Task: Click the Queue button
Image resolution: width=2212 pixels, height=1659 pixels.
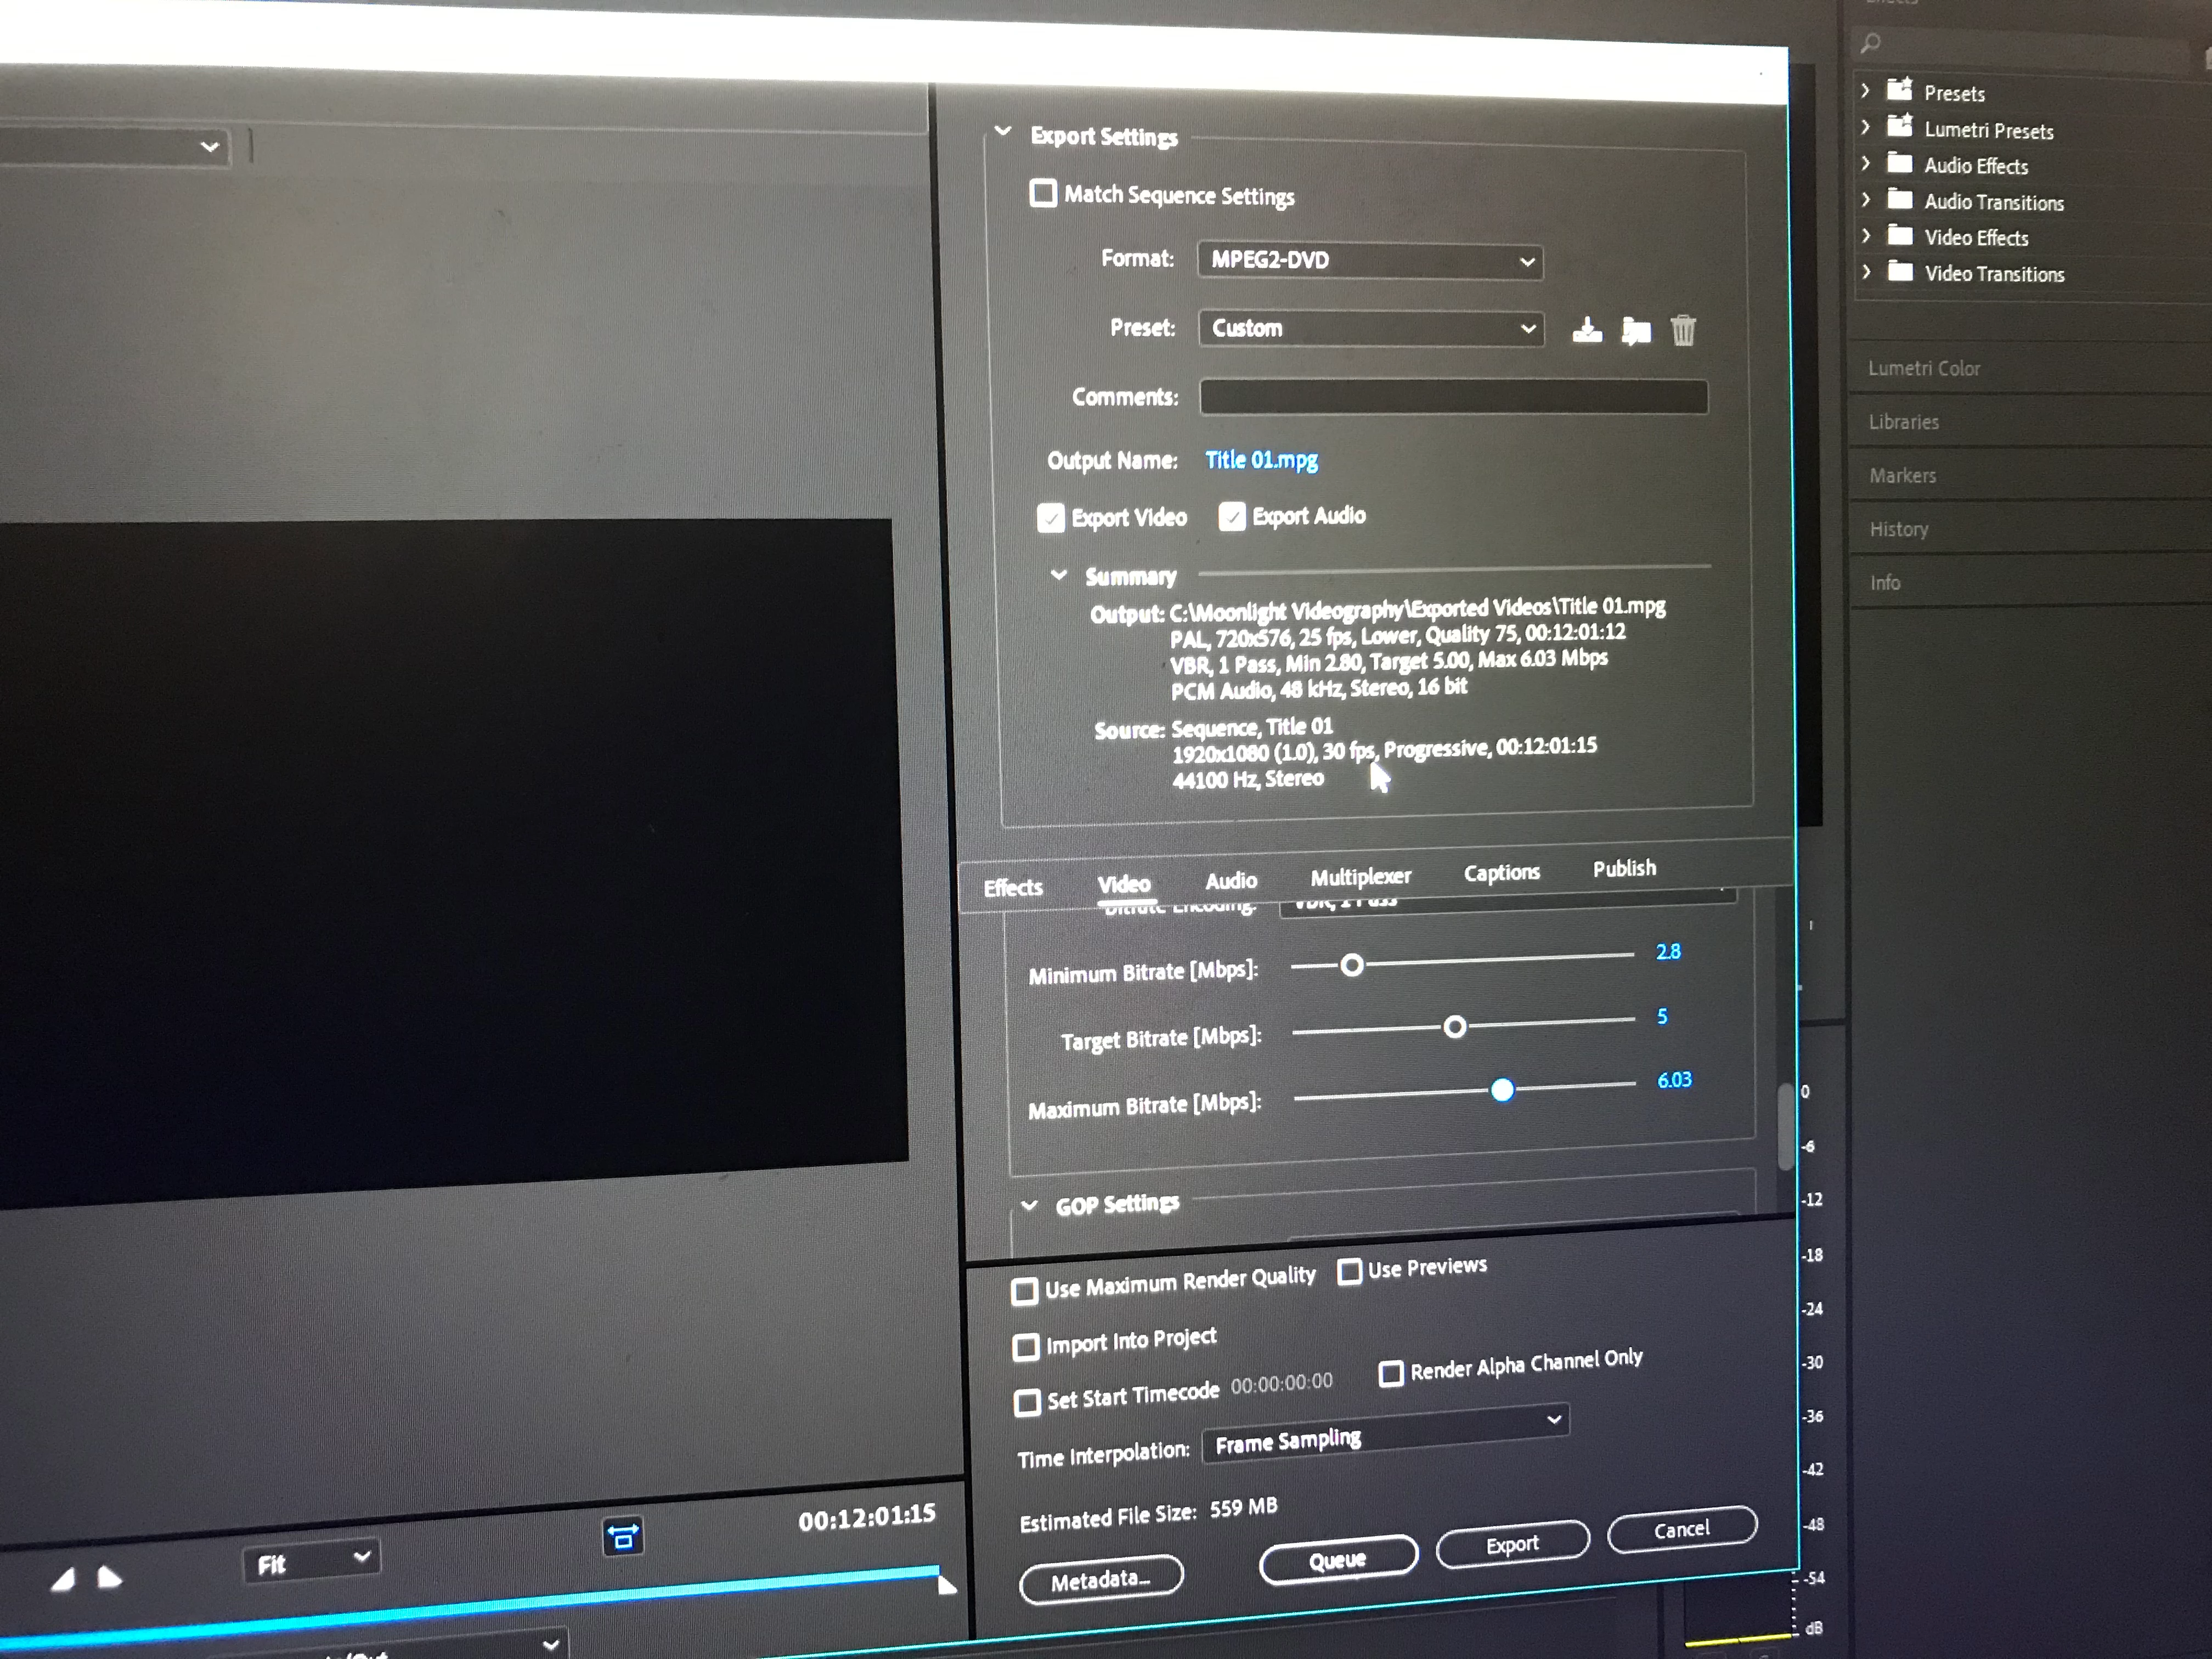Action: pyautogui.click(x=1337, y=1560)
